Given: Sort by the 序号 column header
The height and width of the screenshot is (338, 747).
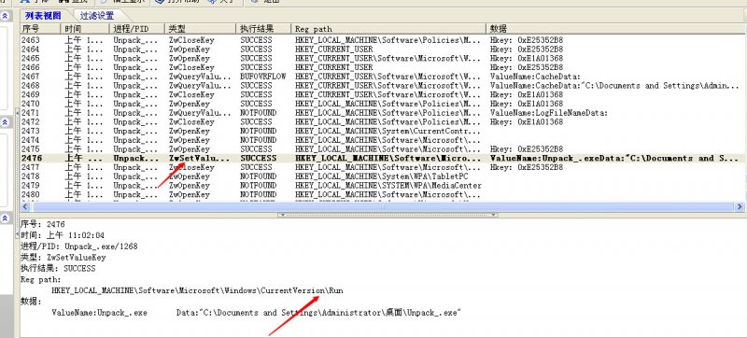Looking at the screenshot, I should [40, 29].
